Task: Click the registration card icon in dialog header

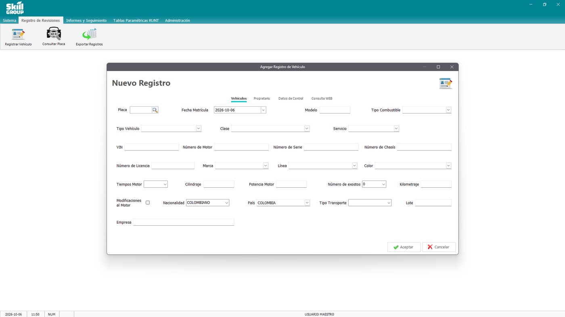Action: pos(446,83)
